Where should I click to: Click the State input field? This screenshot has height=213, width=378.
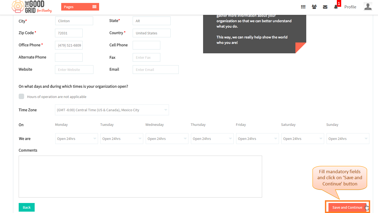(x=152, y=21)
